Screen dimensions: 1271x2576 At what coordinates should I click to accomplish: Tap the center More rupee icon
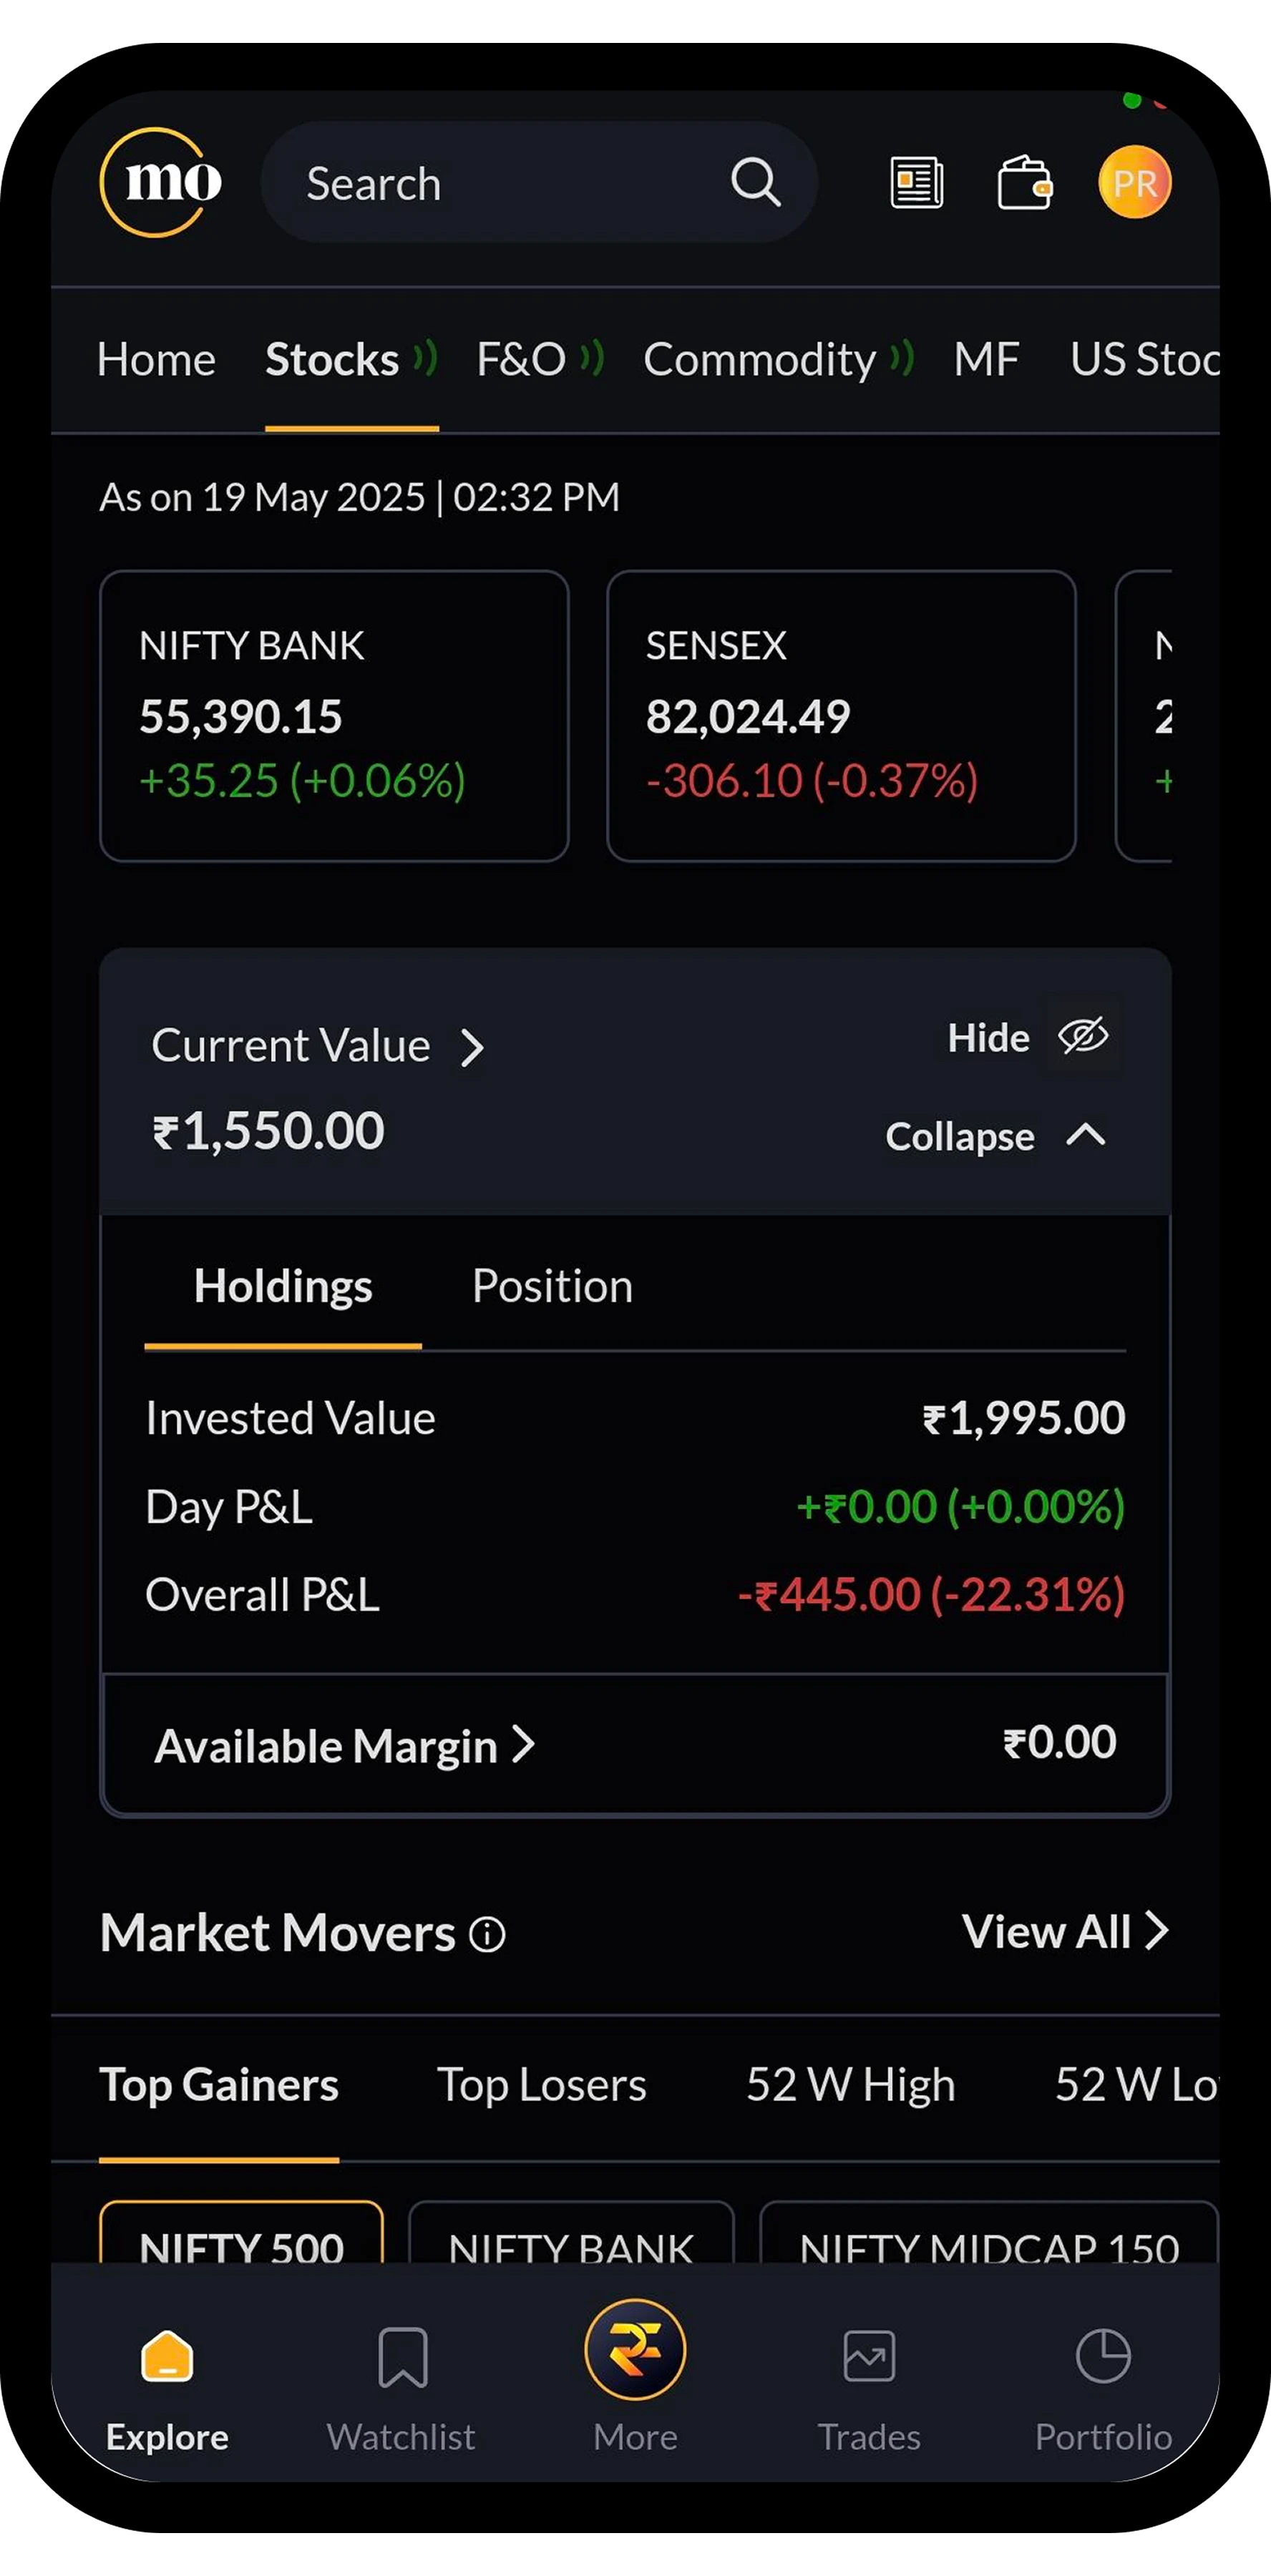pyautogui.click(x=635, y=2350)
